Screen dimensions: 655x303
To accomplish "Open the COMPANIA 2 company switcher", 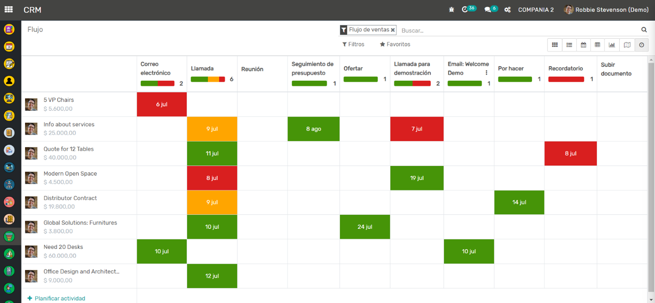I will (x=535, y=10).
